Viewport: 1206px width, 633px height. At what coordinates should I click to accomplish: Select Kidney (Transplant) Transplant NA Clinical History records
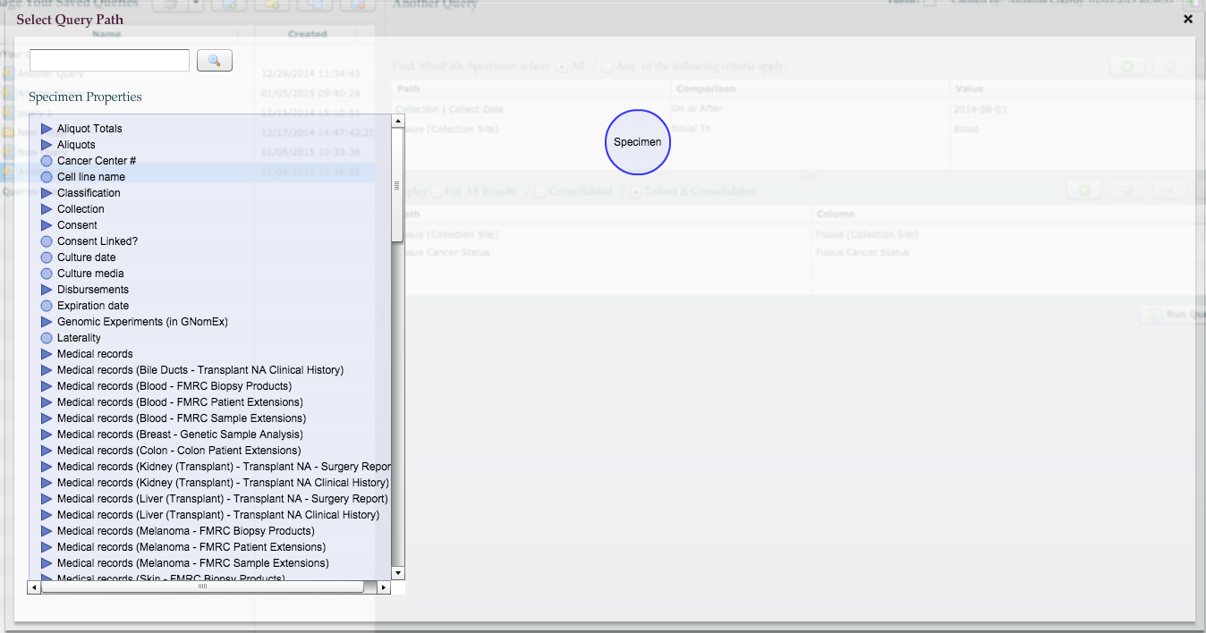223,483
